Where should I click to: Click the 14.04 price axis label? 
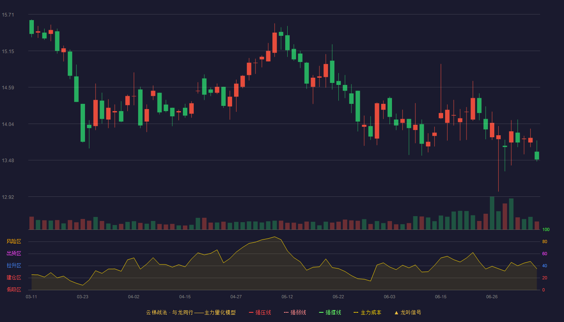8,124
